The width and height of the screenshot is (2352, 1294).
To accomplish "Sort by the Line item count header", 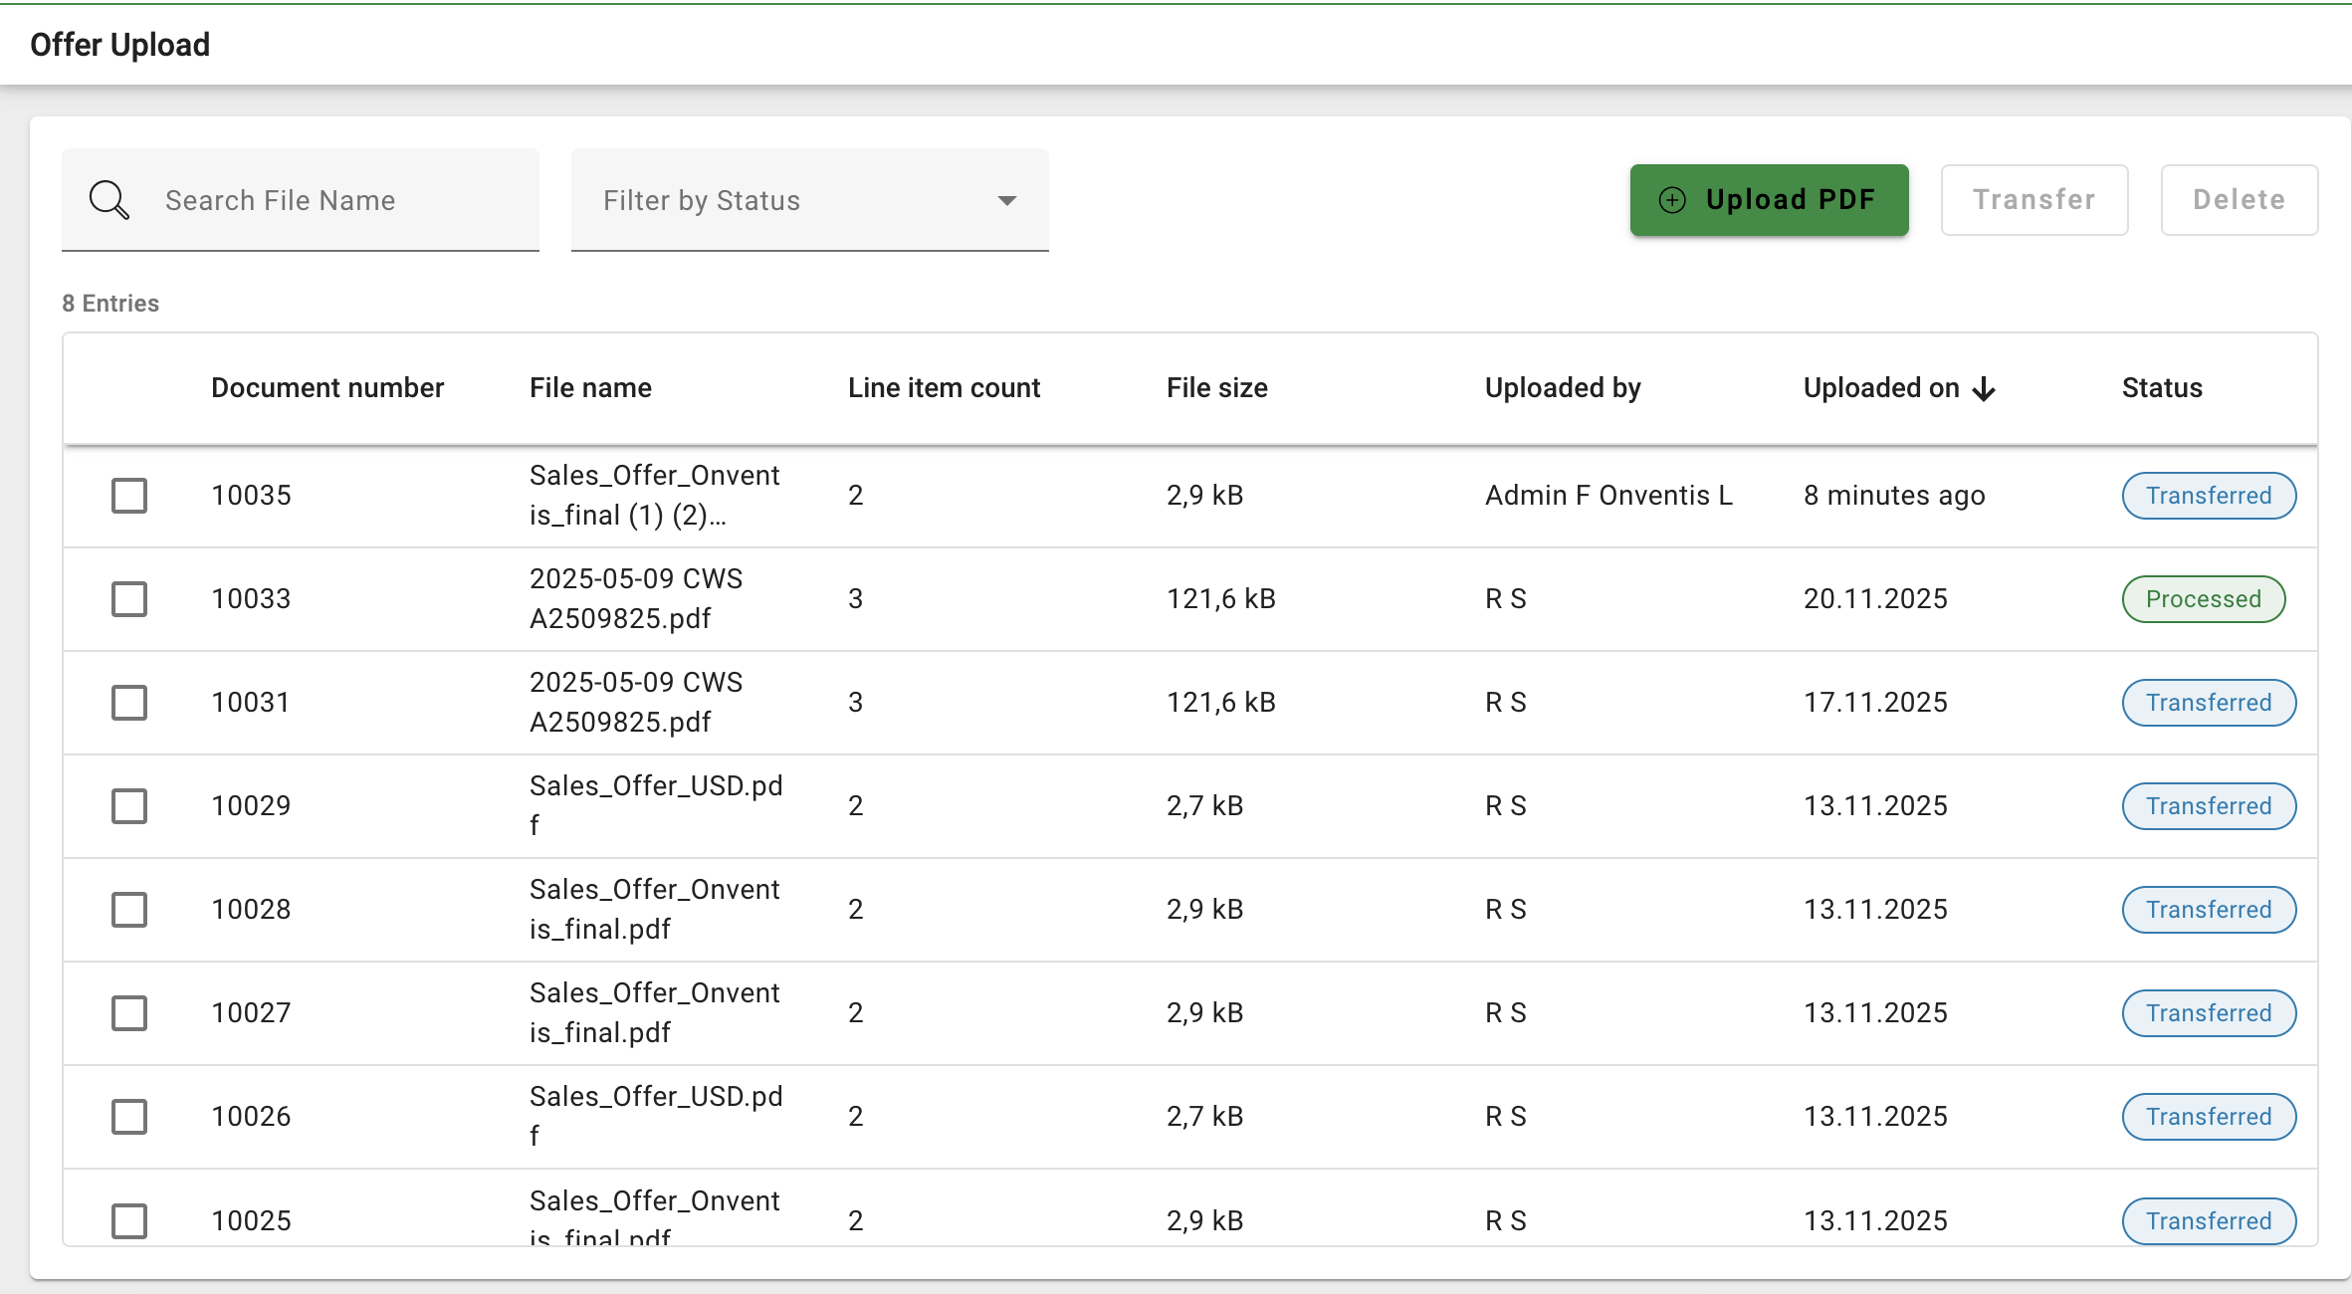I will pos(943,388).
